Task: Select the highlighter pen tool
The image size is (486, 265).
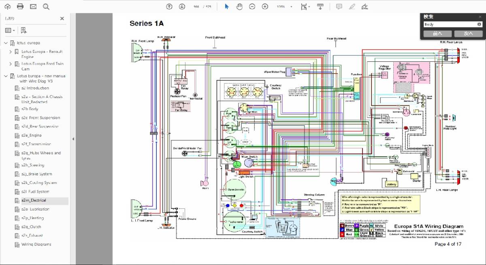Action: (x=352, y=6)
